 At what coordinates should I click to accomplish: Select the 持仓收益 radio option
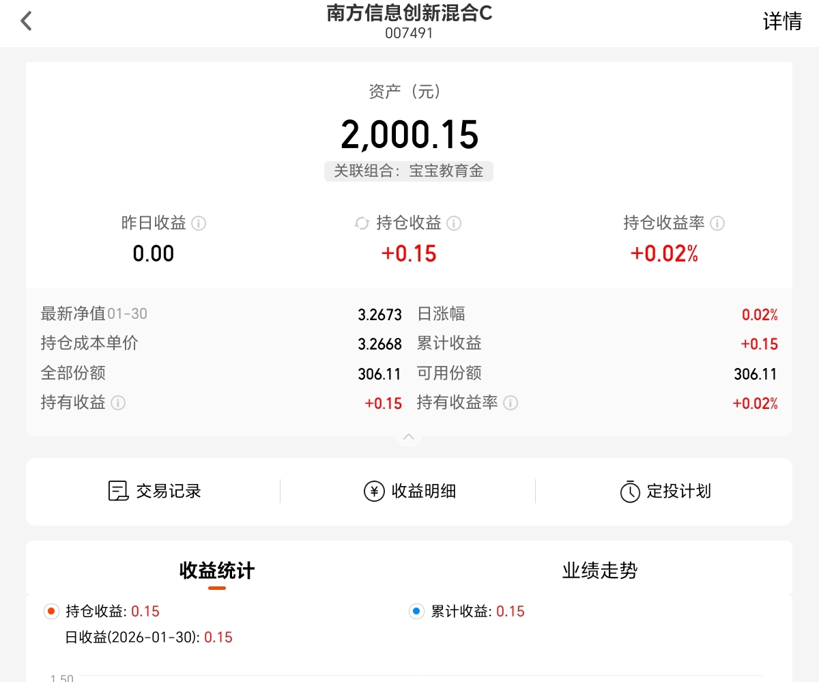click(51, 611)
